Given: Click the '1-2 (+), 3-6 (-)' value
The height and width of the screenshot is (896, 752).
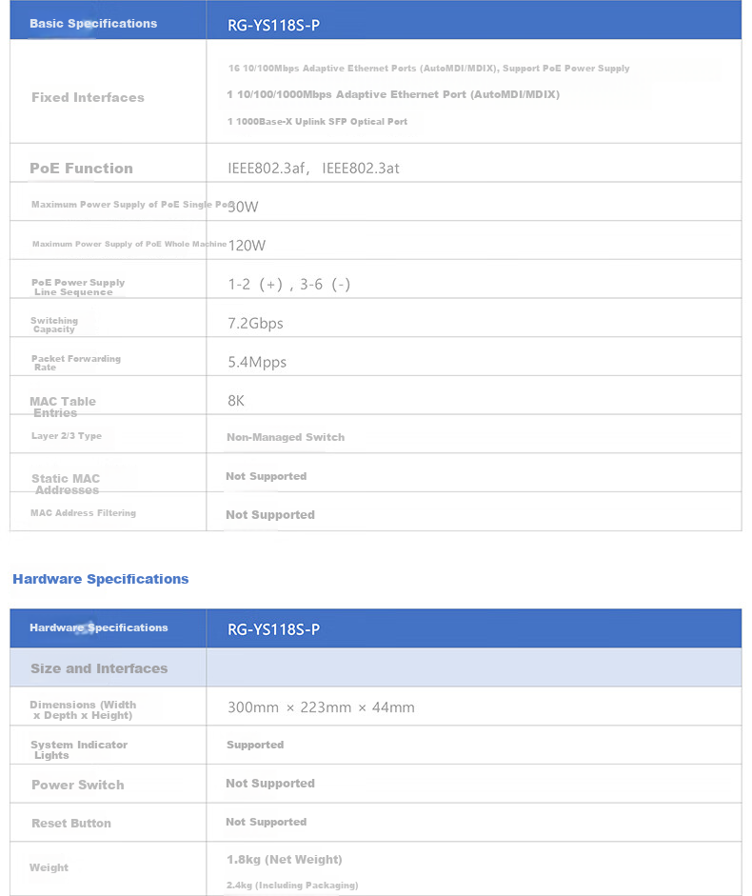Looking at the screenshot, I should (289, 284).
